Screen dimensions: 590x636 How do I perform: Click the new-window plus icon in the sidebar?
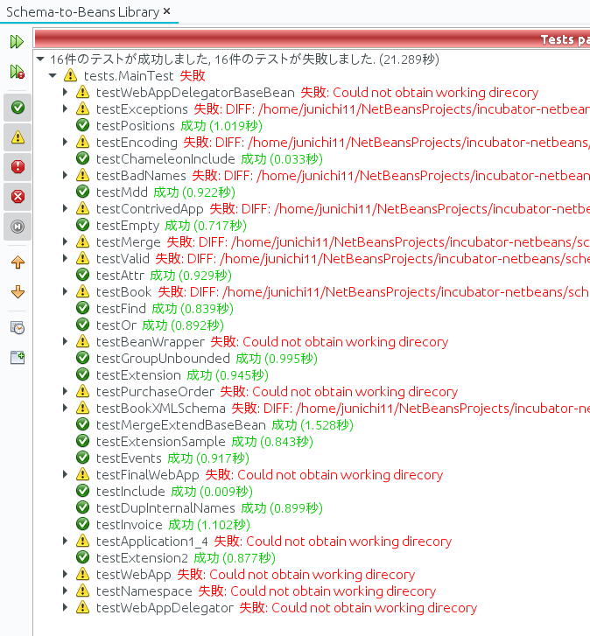click(x=18, y=357)
